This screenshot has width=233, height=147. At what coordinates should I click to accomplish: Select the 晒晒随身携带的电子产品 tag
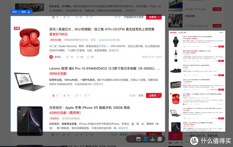point(76,40)
